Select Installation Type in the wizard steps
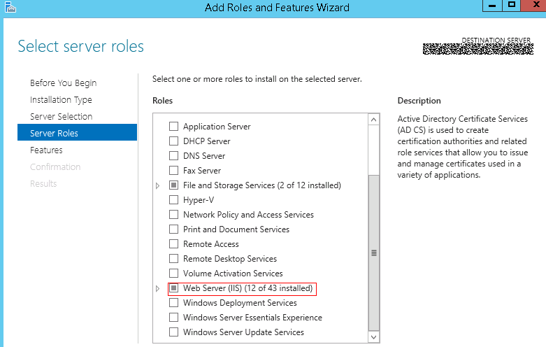This screenshot has width=546, height=347. coord(61,99)
